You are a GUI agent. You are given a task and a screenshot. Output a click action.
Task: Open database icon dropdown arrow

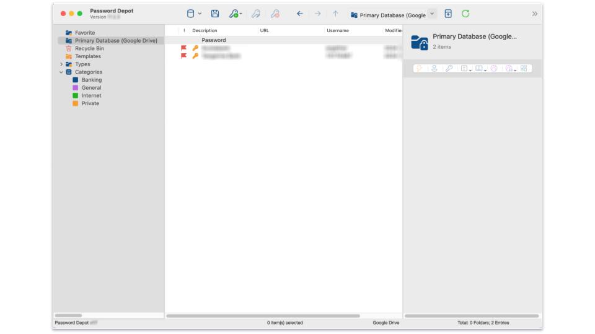click(200, 14)
